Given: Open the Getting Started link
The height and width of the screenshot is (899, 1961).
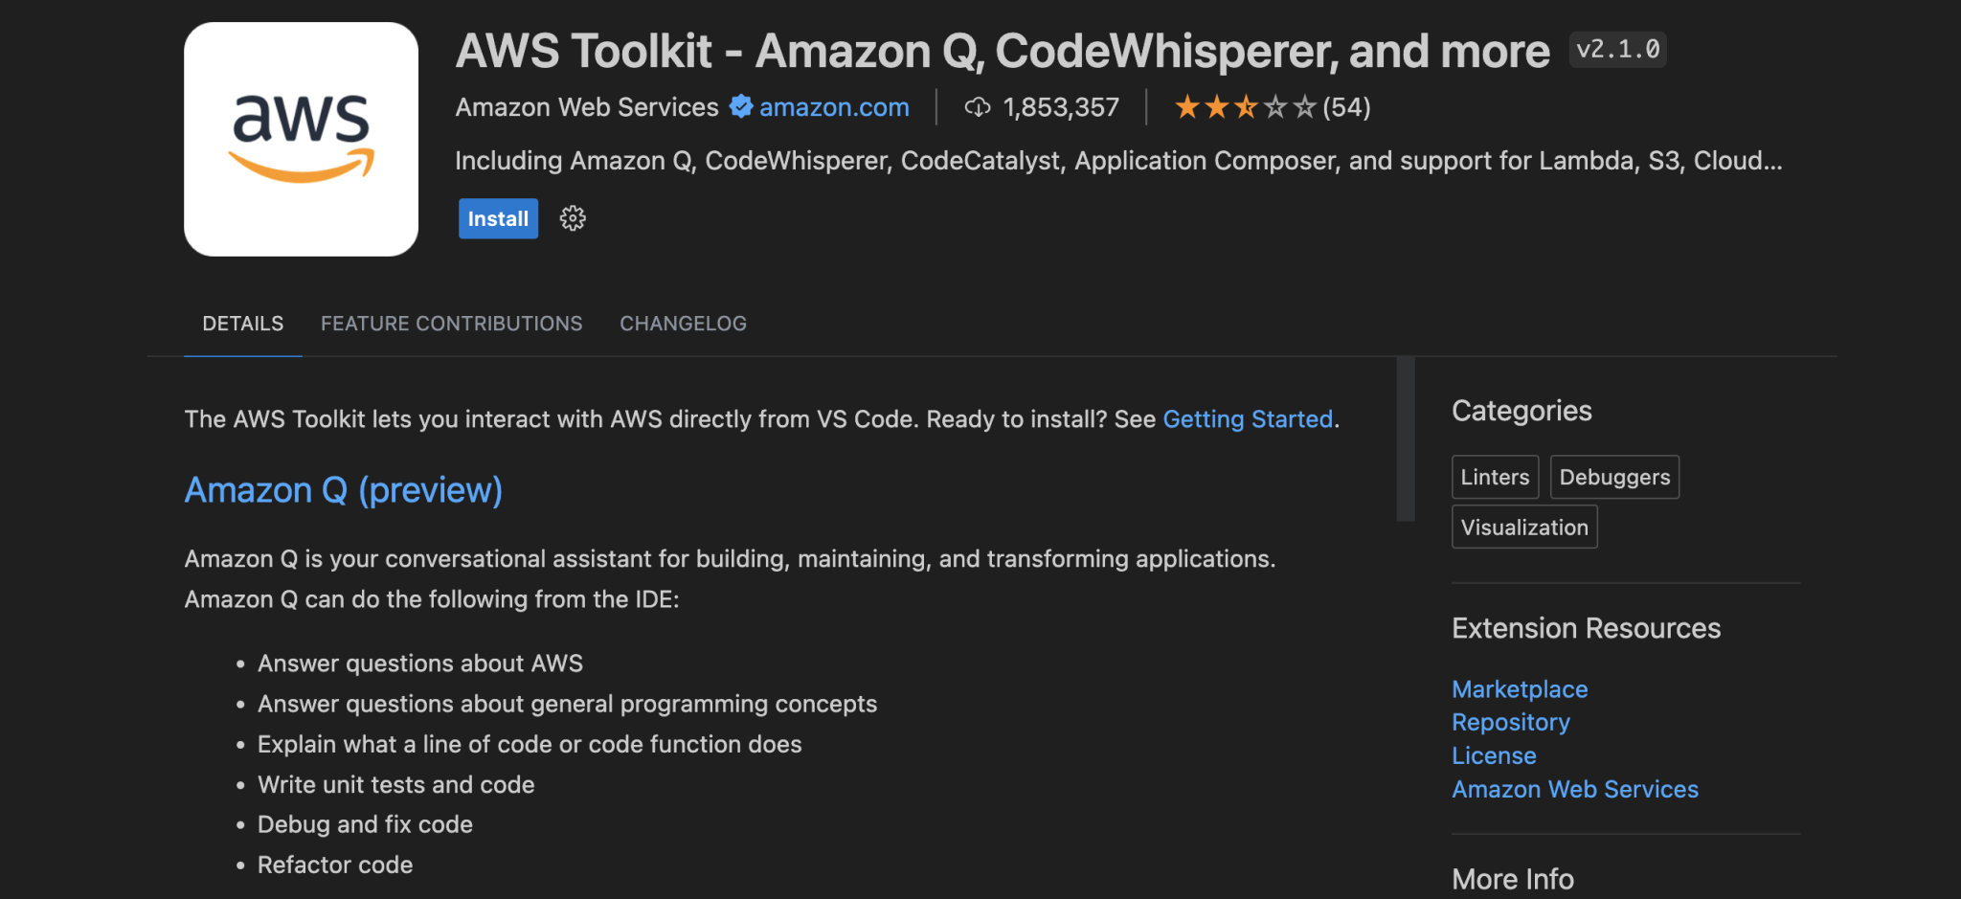Looking at the screenshot, I should 1248,419.
